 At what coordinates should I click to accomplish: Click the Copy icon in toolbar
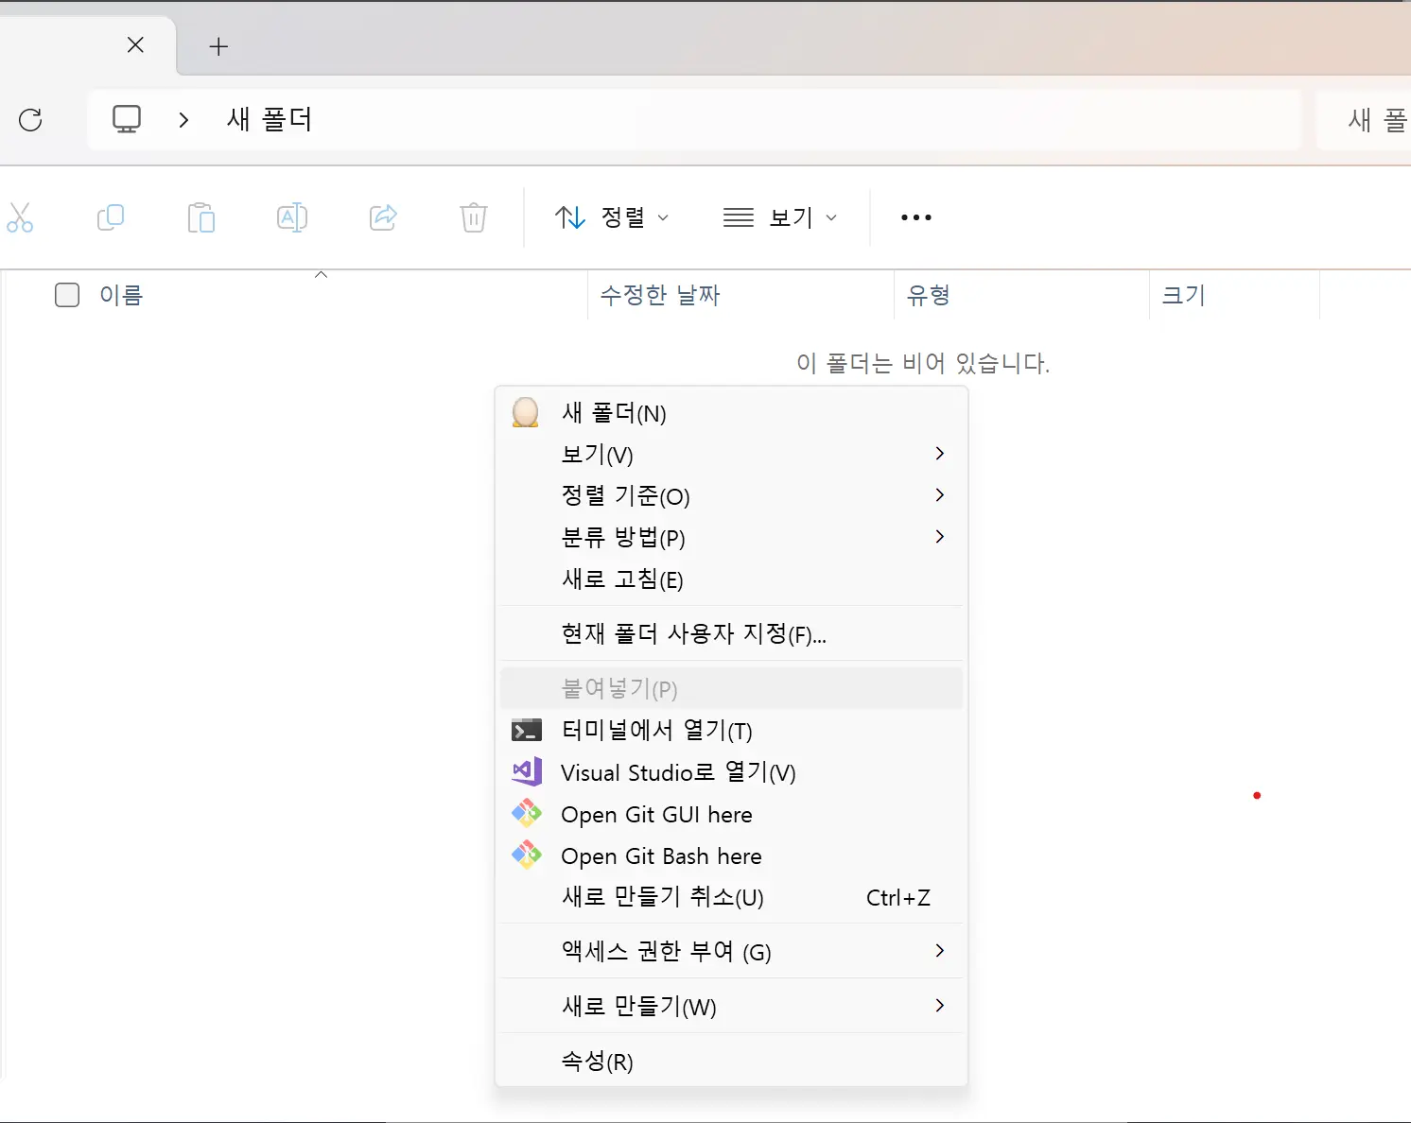tap(111, 217)
